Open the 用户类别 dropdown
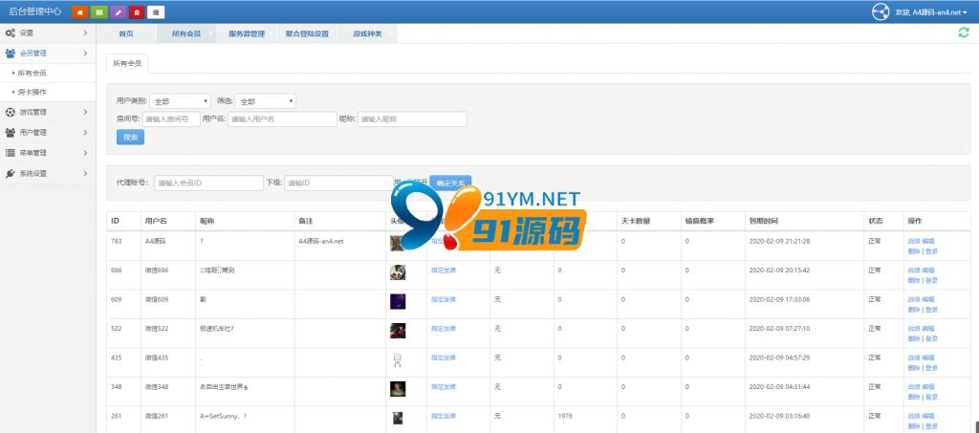 [180, 101]
